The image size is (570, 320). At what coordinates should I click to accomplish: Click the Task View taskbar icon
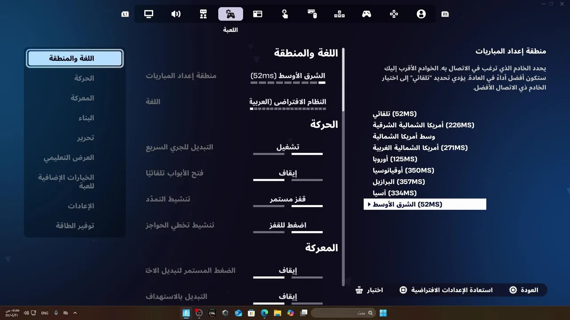(304, 313)
